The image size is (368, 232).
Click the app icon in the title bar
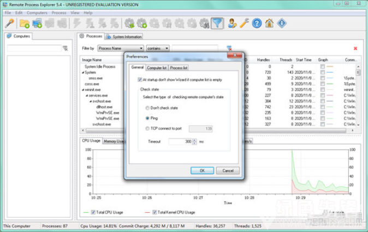(x=5, y=4)
